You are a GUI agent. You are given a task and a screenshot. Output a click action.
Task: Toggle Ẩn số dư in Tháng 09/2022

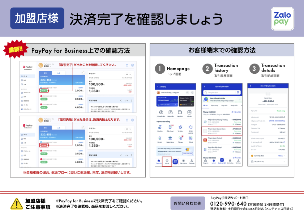click(236, 158)
